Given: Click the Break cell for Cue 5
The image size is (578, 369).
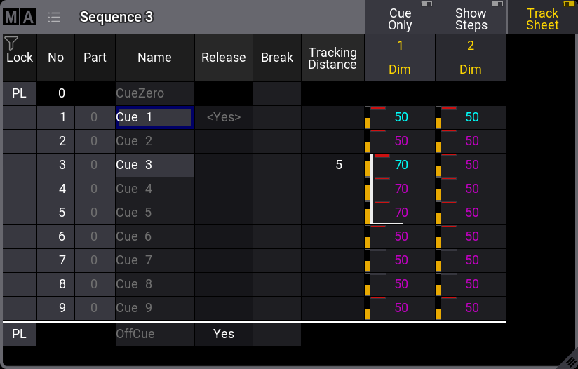Looking at the screenshot, I should (276, 213).
